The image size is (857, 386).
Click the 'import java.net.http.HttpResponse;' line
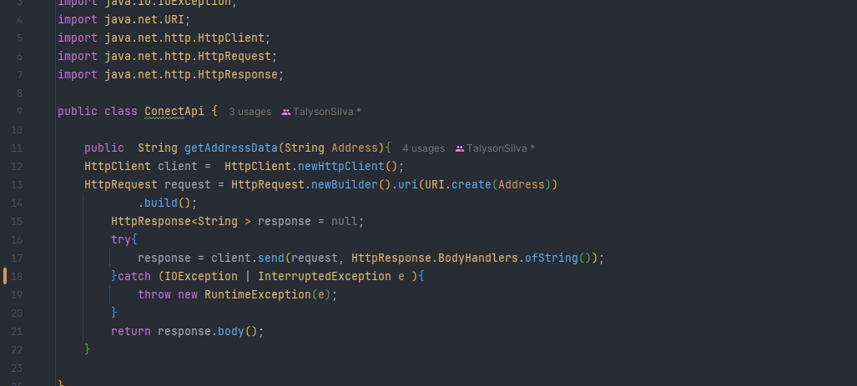(171, 75)
